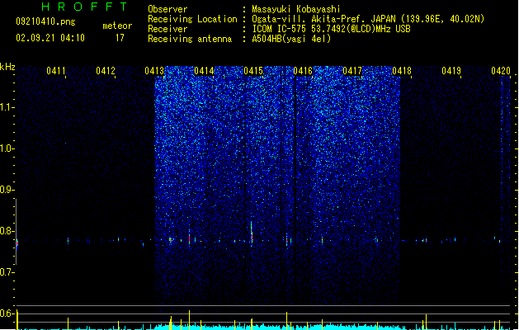Click the 0416 time marker
This screenshot has height=330, width=519.
coord(303,71)
